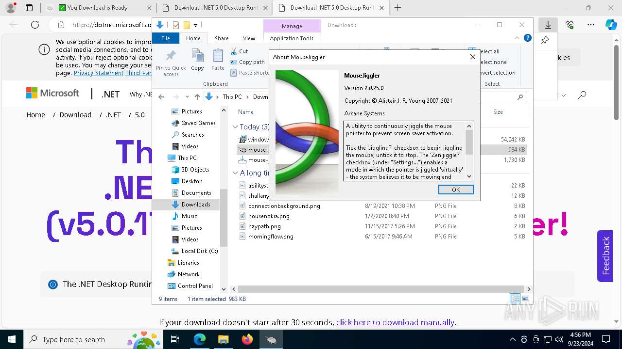Sort files by Size column header
This screenshot has width=622, height=349.
point(498,112)
